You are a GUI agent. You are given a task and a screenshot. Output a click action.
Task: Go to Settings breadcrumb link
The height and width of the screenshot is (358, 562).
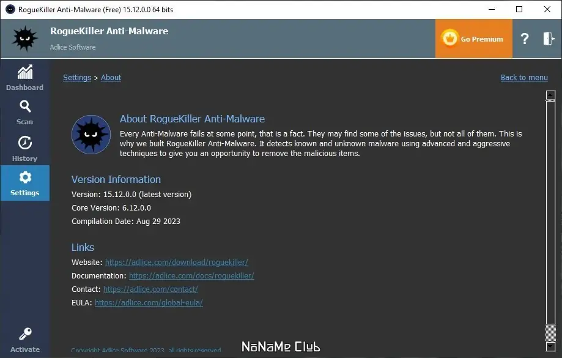pos(77,78)
